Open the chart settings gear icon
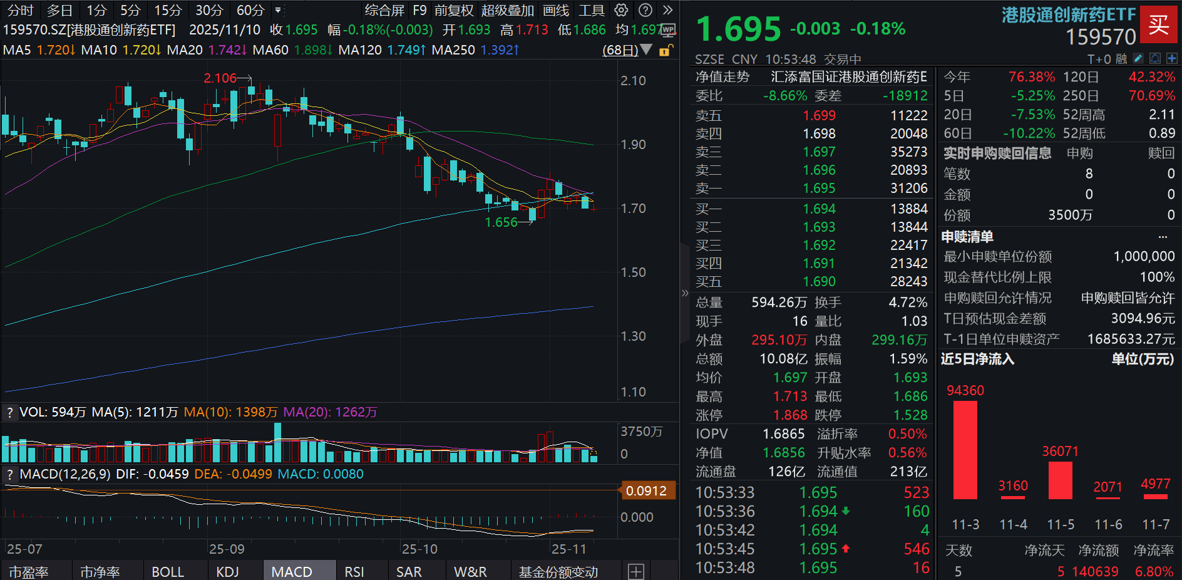 621,10
